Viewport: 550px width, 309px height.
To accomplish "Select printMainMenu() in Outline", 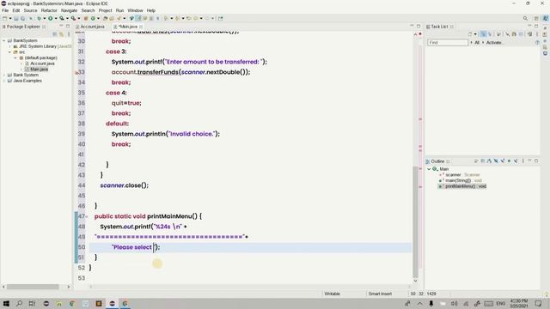I will 466,186.
